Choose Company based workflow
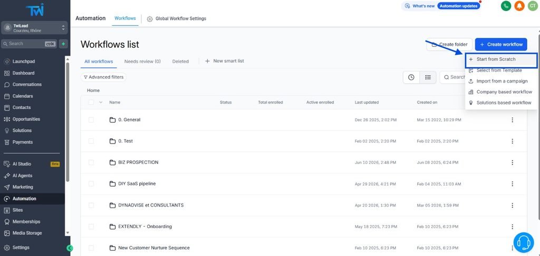540x256 pixels. 501,92
